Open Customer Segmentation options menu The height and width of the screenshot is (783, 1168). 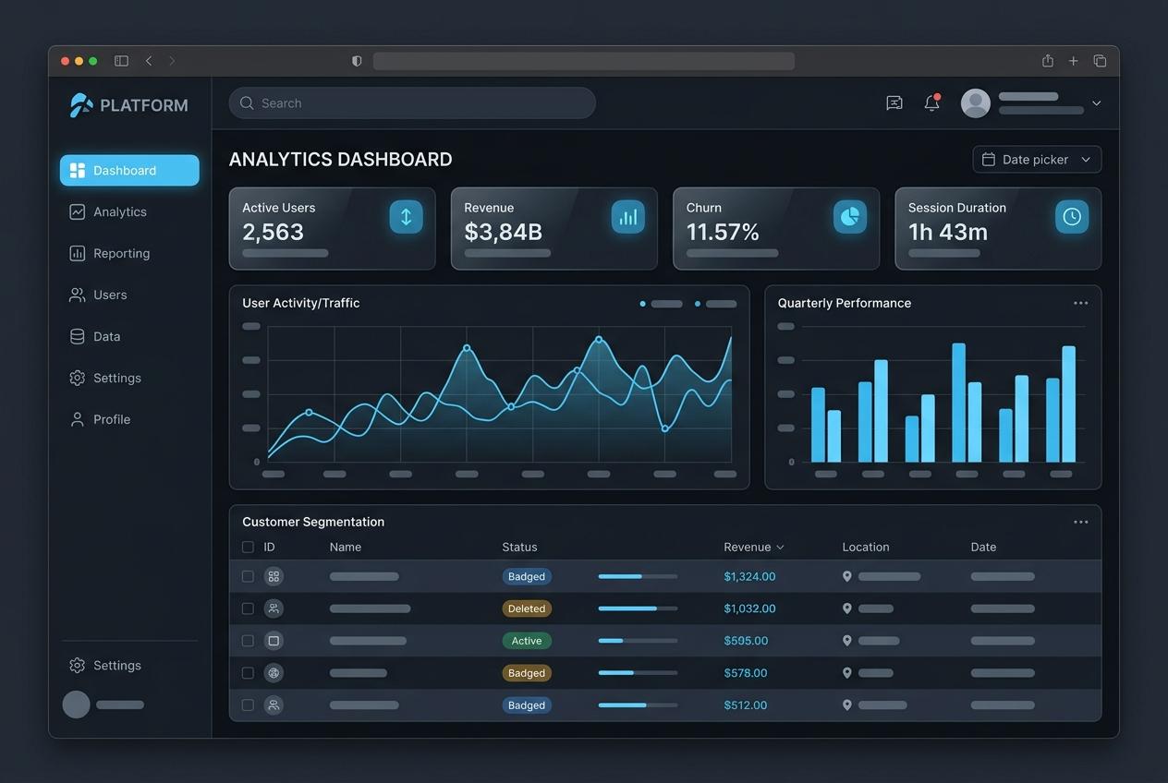click(x=1081, y=522)
